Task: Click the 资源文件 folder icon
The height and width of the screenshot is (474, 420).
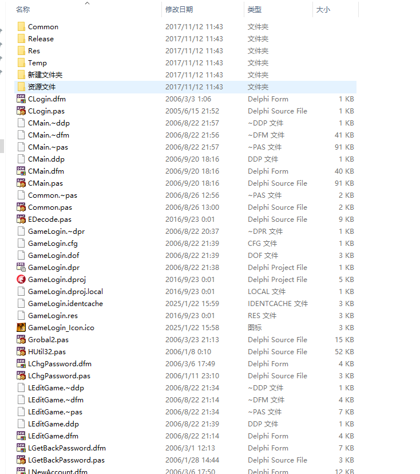Action: pos(21,87)
